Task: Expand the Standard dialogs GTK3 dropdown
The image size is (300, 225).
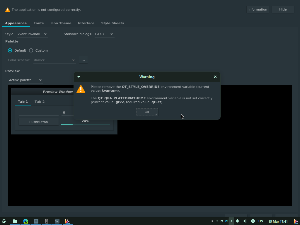Action: (x=104, y=34)
